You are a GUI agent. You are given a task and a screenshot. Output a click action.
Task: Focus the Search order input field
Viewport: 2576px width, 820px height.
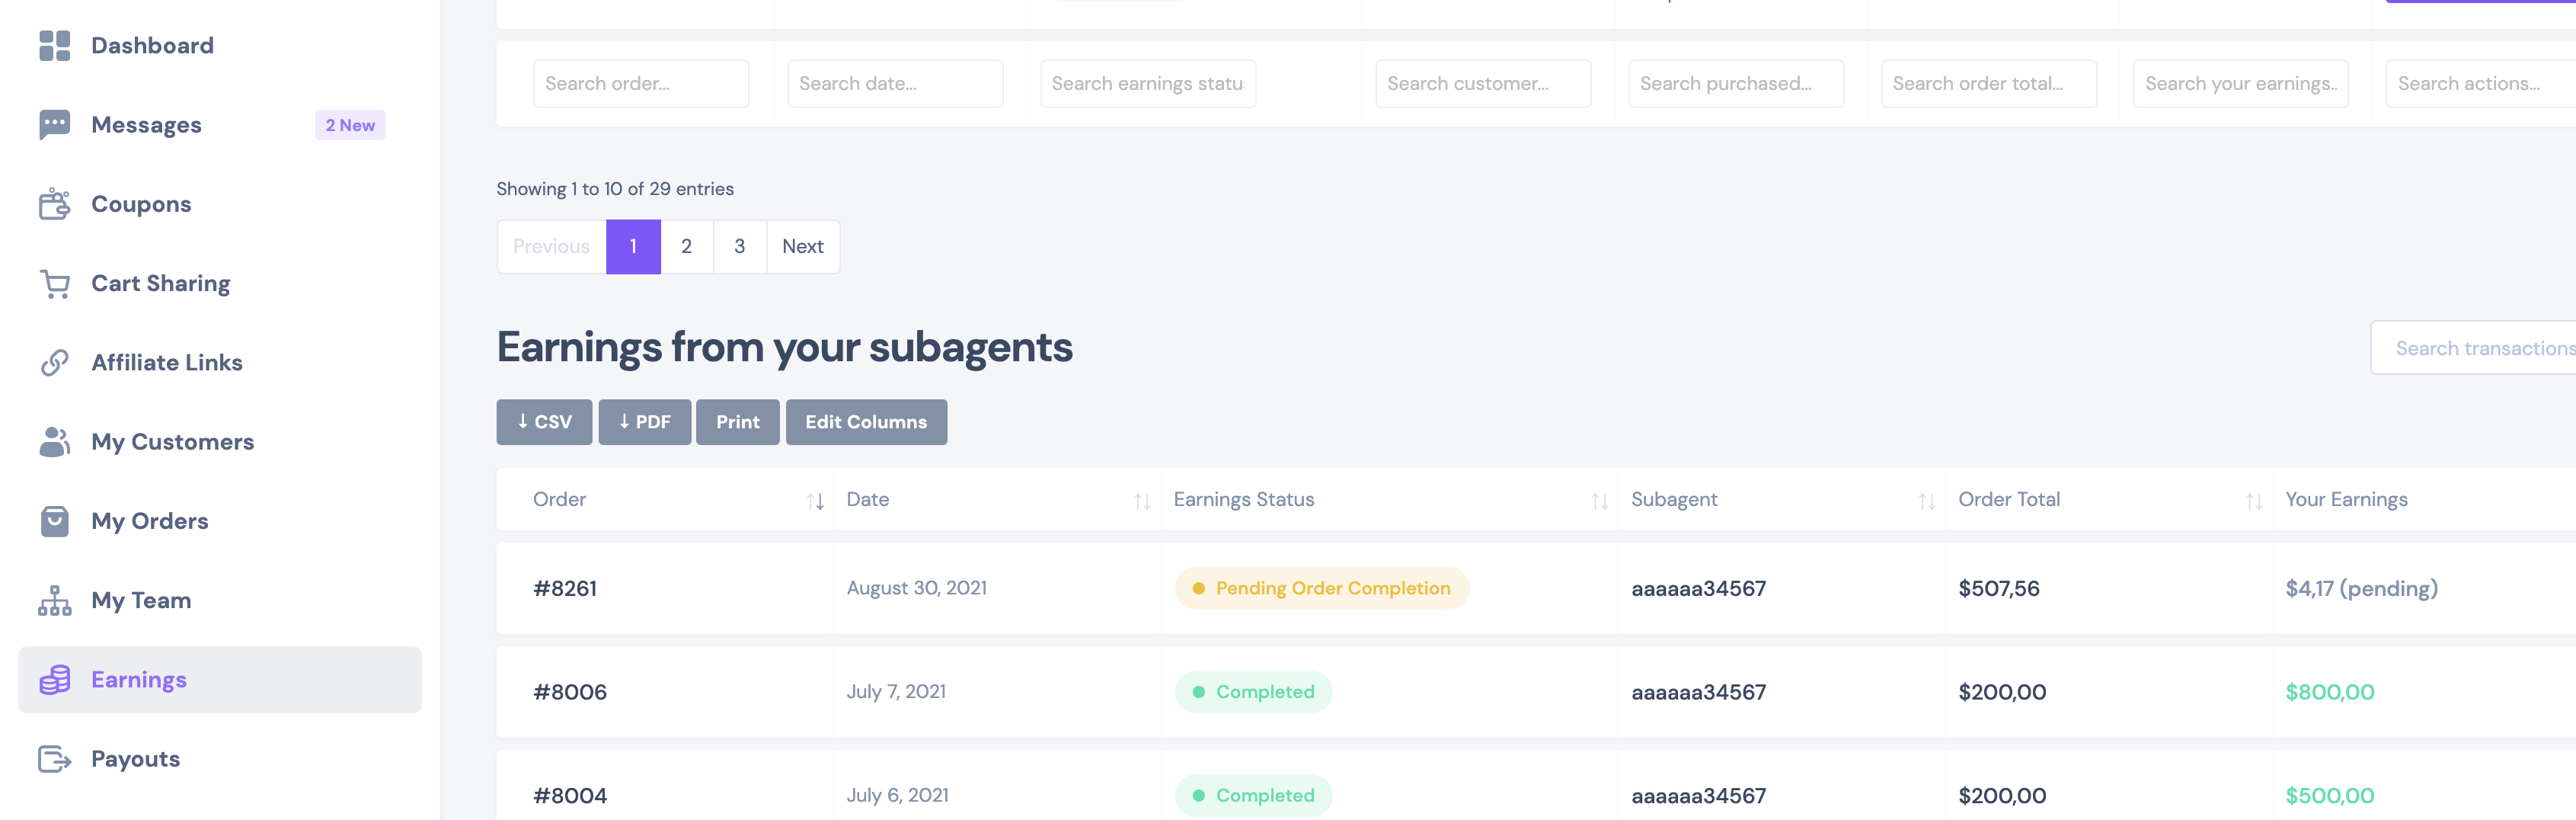point(641,84)
